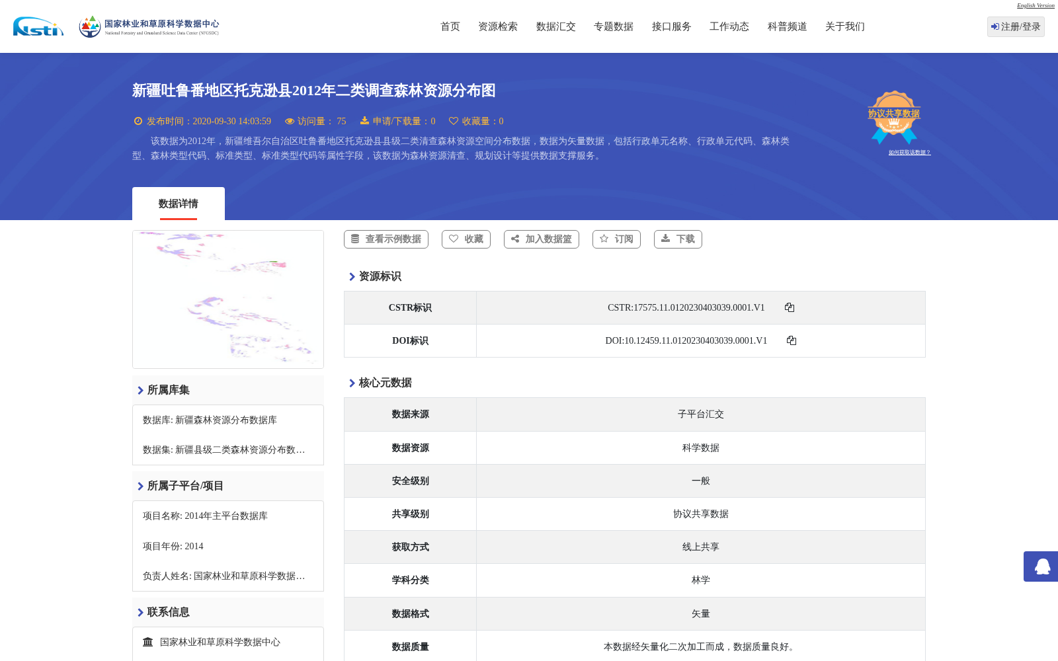Open the 科普频道 menu
Viewport: 1058px width, 661px height.
[788, 26]
